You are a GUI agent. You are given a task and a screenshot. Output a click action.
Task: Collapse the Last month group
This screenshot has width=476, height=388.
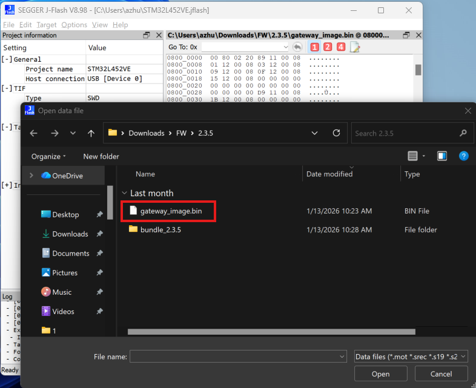tap(124, 193)
